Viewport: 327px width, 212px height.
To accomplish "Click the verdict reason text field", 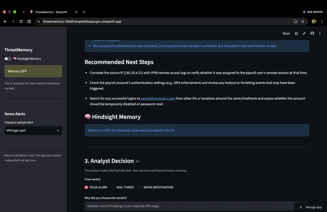I will click(197, 206).
